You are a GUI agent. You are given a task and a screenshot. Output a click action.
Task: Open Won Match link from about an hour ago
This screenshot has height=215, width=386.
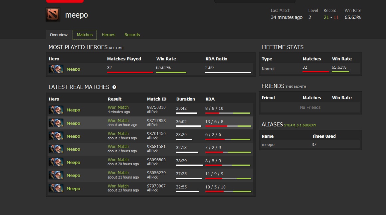coord(118,120)
